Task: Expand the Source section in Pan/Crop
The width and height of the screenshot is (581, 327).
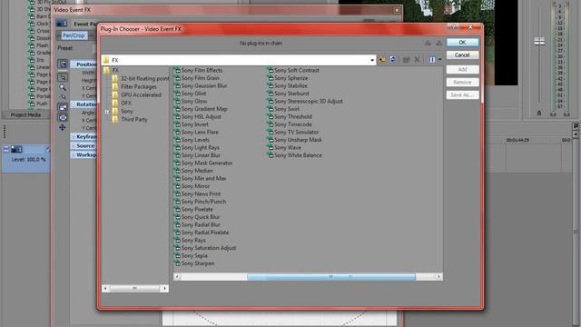Action: tap(74, 146)
